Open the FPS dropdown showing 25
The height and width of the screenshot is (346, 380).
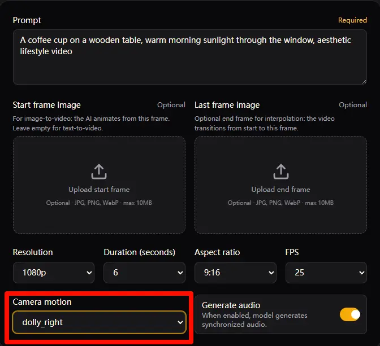326,273
